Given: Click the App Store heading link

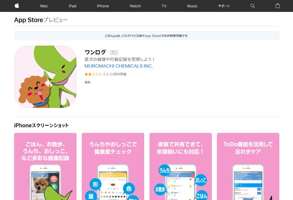Looking at the screenshot, I should click(29, 20).
